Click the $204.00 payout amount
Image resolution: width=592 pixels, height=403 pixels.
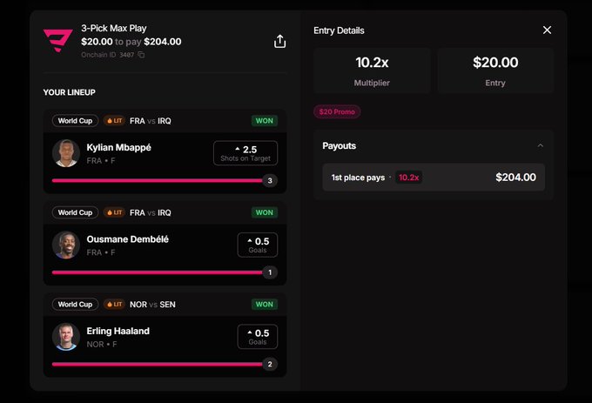point(515,178)
